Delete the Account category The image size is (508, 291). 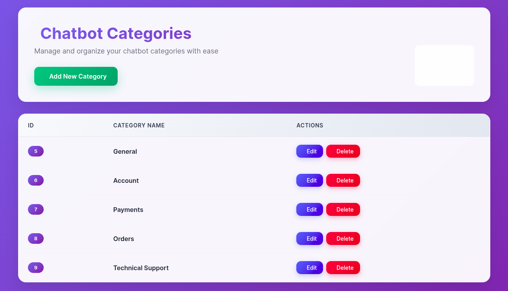coord(343,180)
